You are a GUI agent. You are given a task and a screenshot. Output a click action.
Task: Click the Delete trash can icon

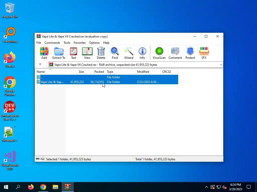tap(101, 53)
